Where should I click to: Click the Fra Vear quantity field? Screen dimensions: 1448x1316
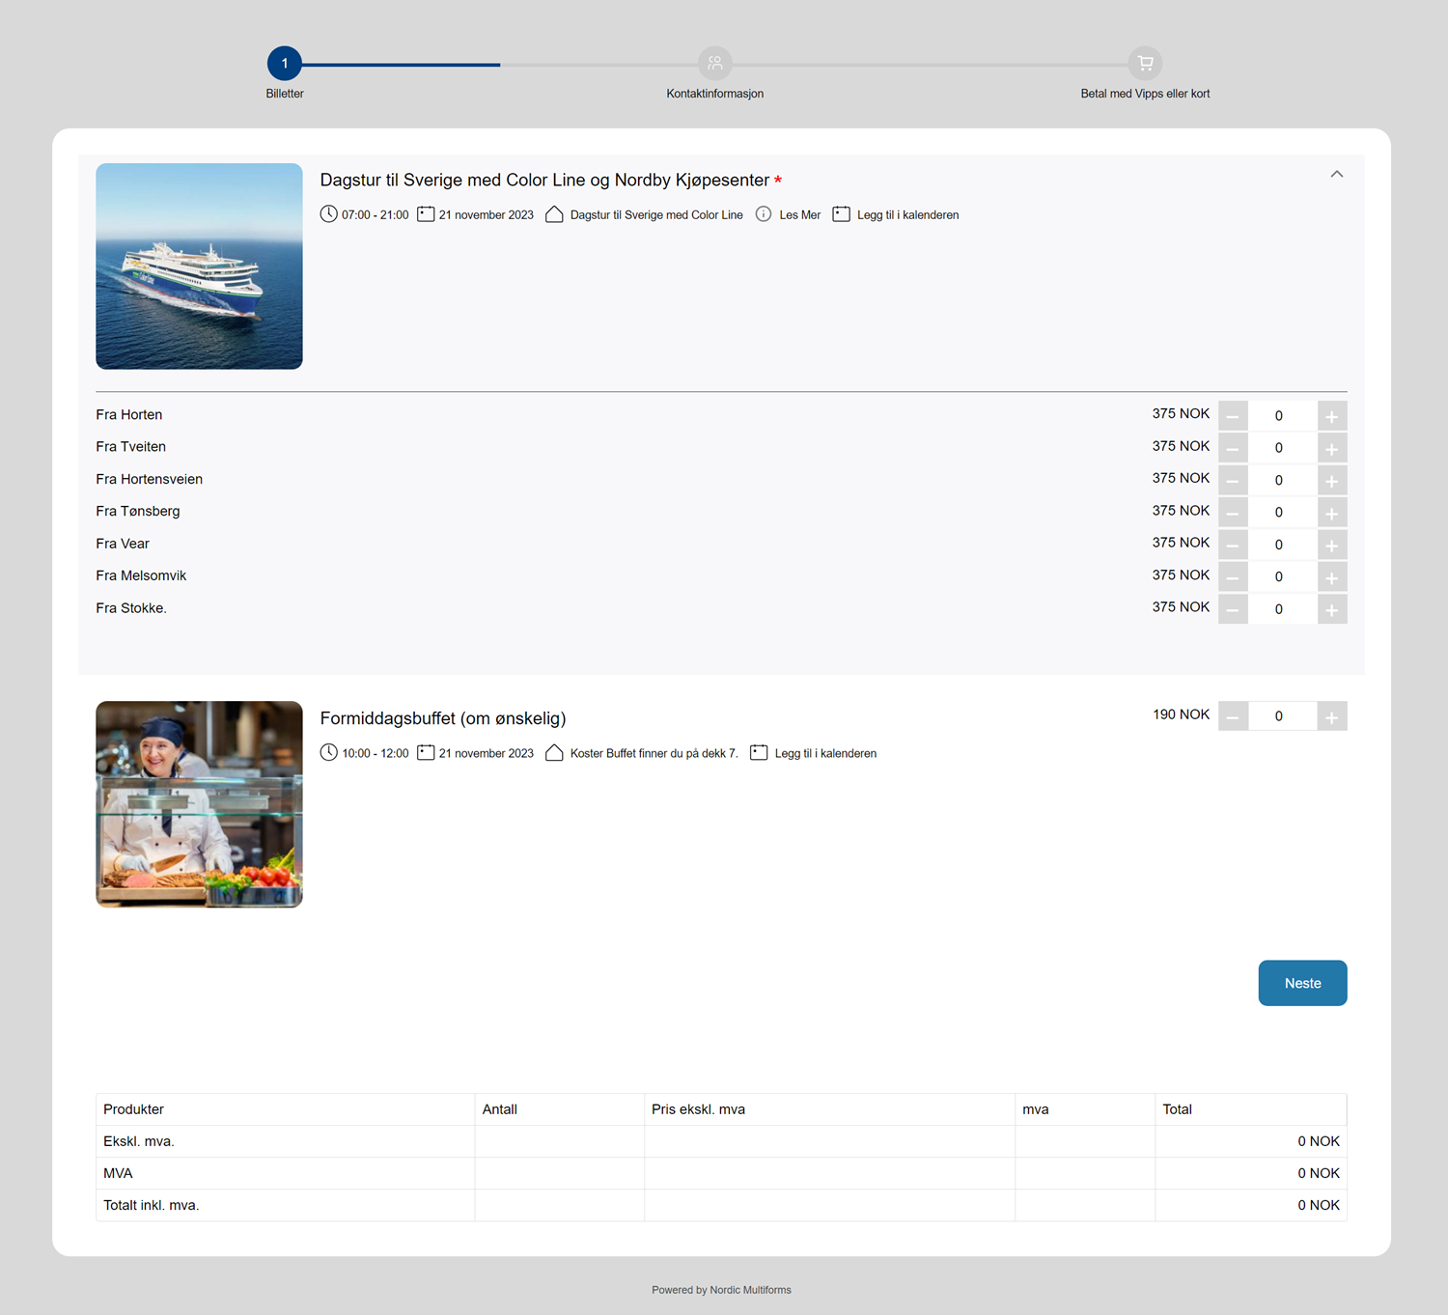tap(1283, 546)
